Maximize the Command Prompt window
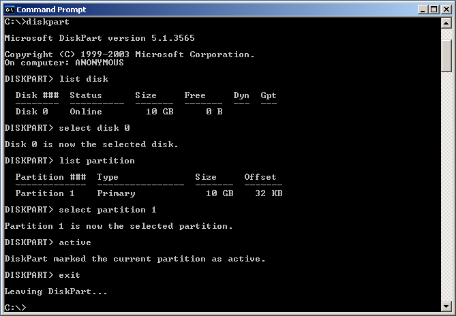456x316 pixels. click(433, 9)
